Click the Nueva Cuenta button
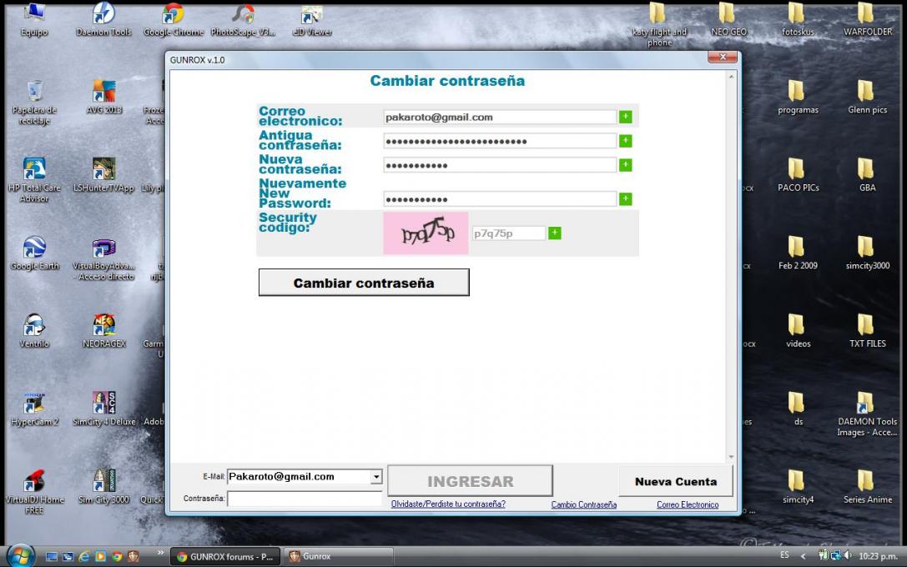Viewport: 907px width, 567px height. 675,481
